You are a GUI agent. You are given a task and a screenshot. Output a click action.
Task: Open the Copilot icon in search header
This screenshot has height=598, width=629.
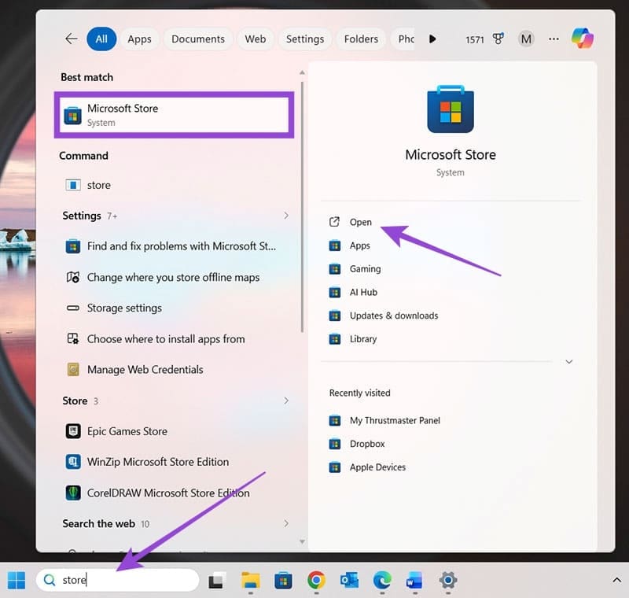pyautogui.click(x=583, y=39)
